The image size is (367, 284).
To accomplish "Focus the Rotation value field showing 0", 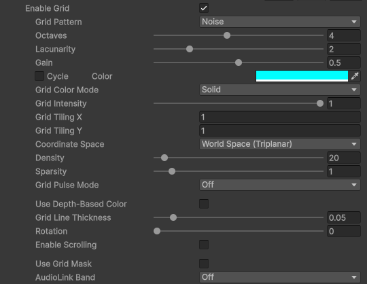I will coord(344,231).
